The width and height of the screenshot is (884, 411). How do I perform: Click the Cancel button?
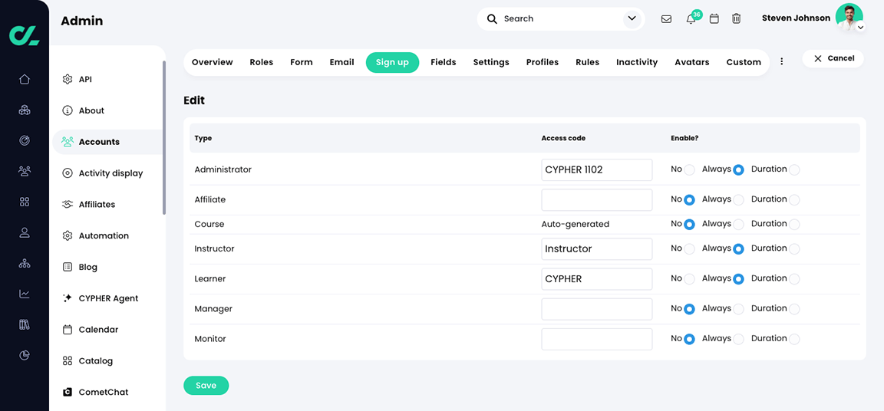pyautogui.click(x=833, y=58)
